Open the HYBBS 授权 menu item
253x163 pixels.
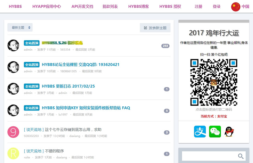coord(170,6)
